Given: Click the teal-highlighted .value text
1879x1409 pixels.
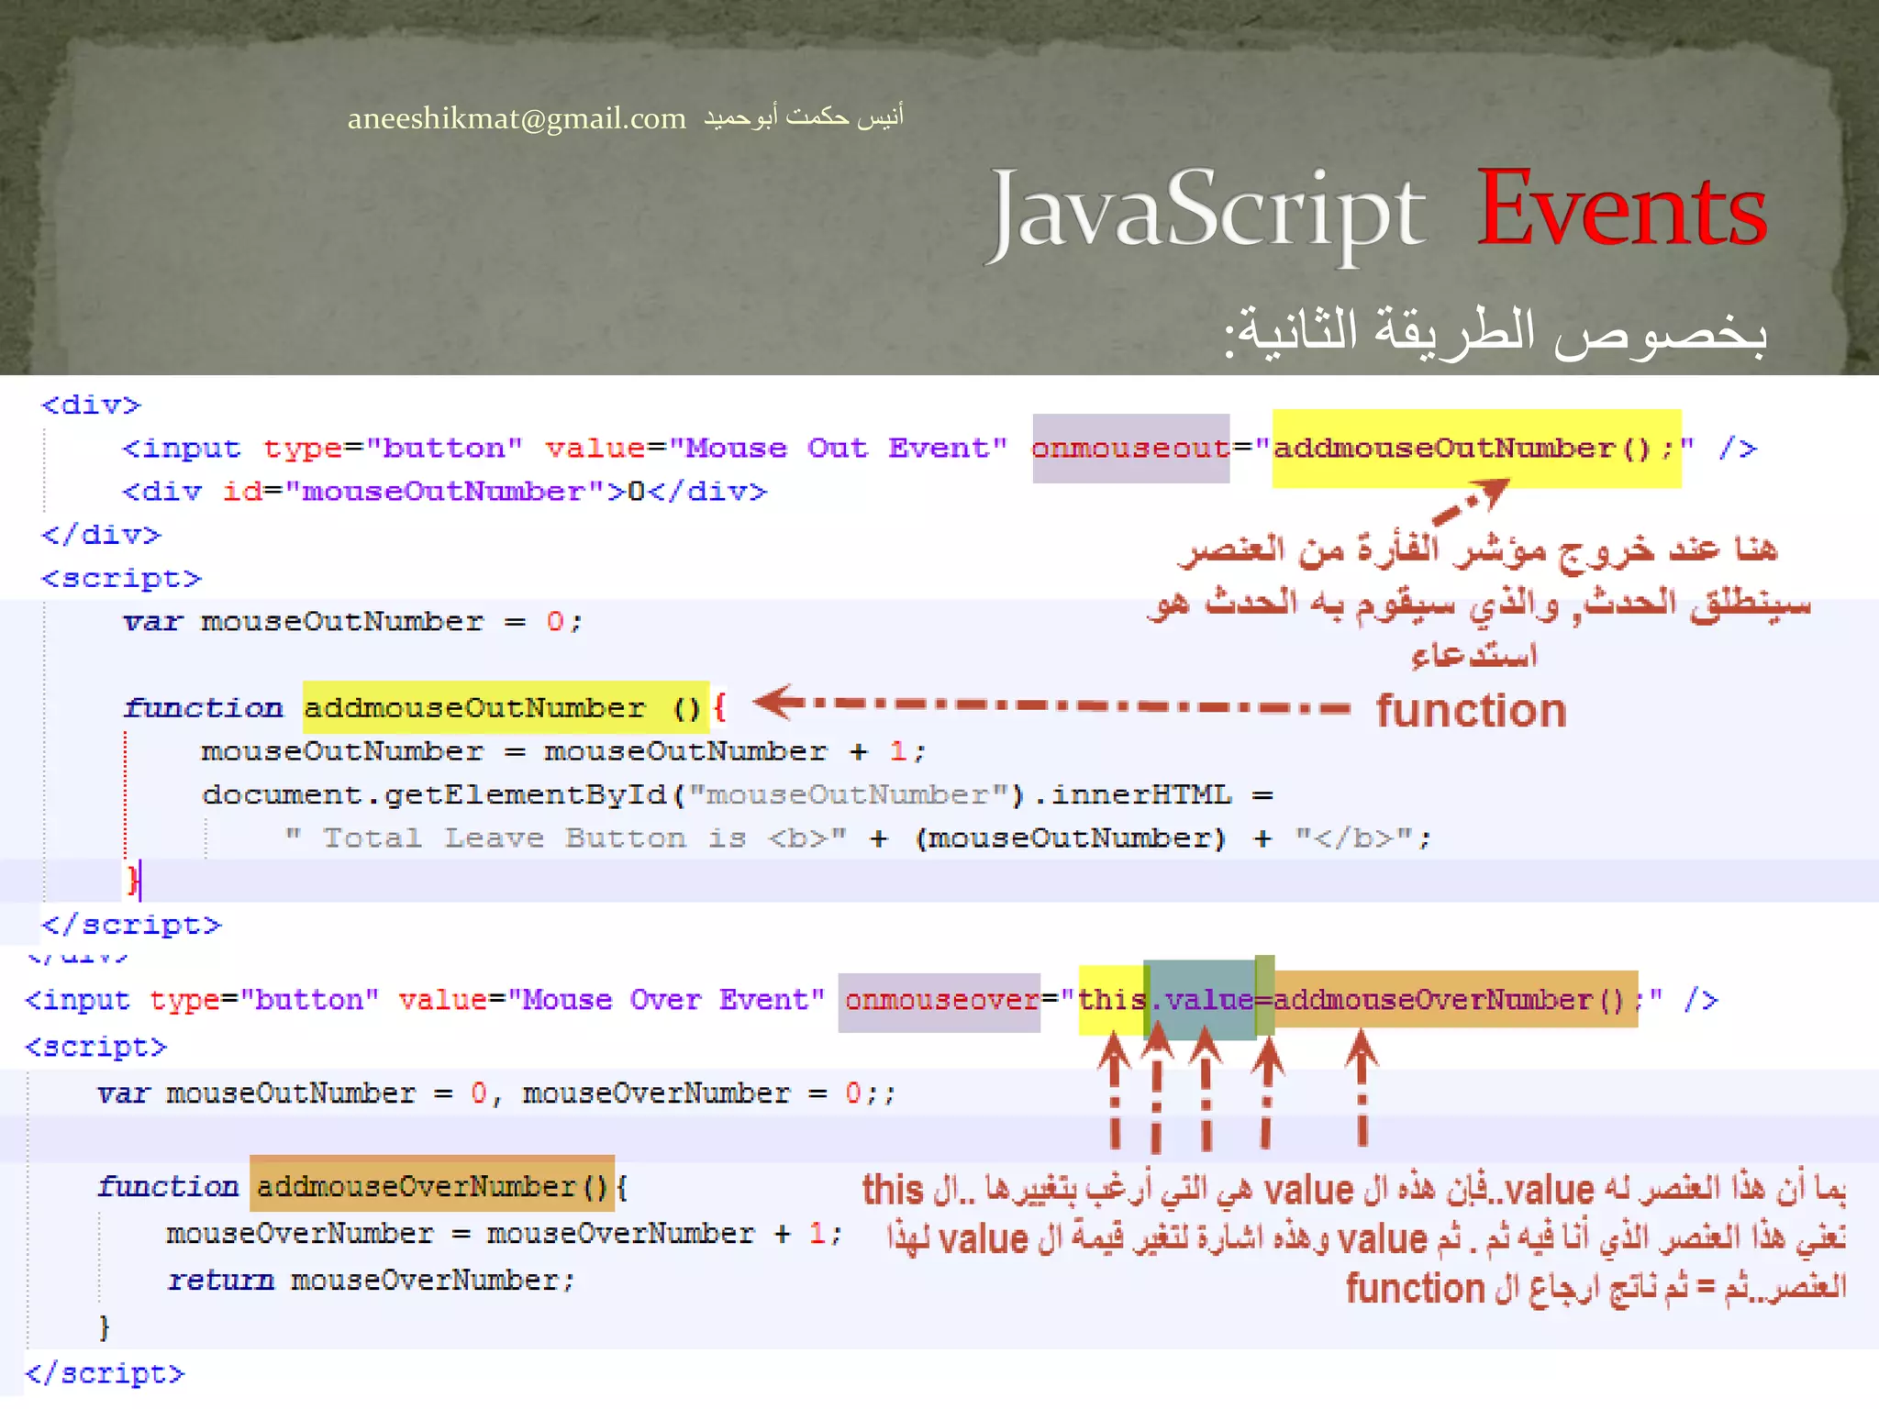Looking at the screenshot, I should click(x=1201, y=1000).
